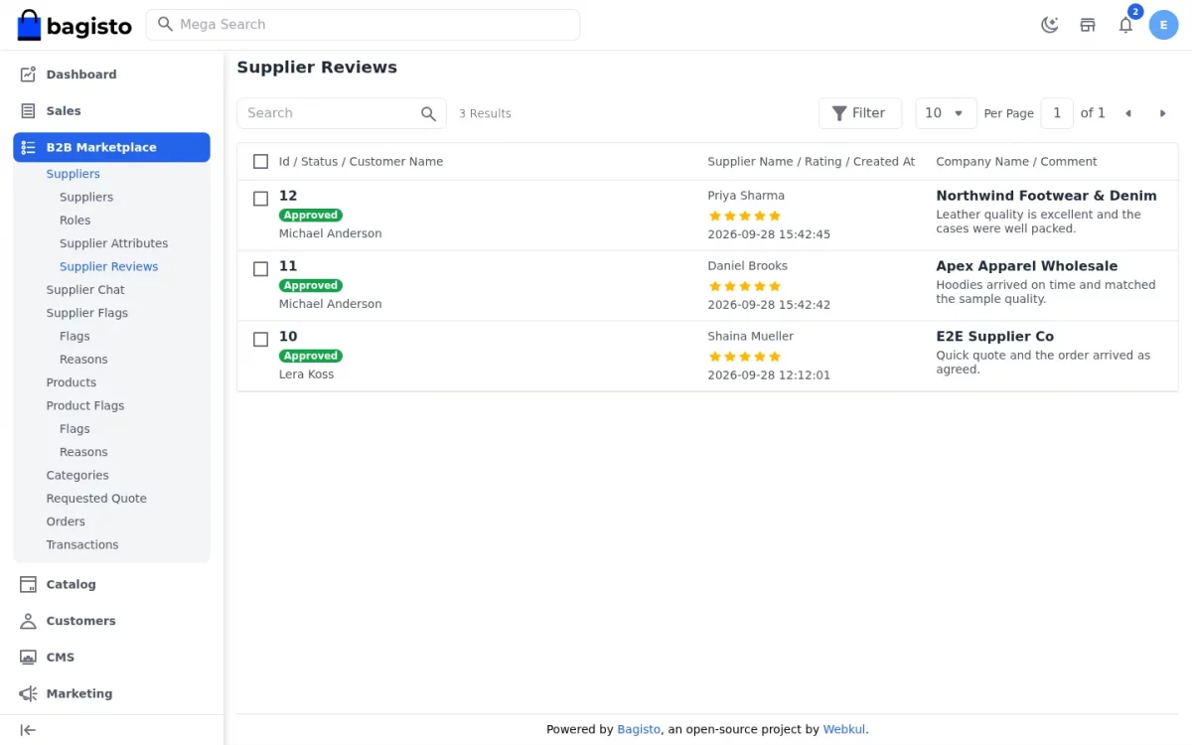Collapse the sidebar menu icon

(28, 730)
